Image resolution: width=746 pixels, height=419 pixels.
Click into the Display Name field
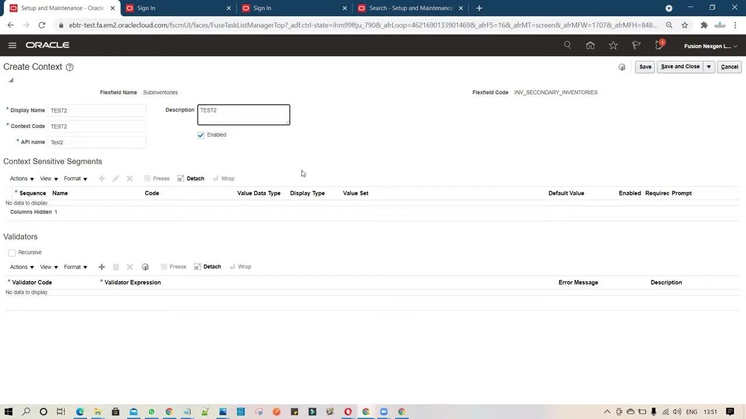[97, 111]
